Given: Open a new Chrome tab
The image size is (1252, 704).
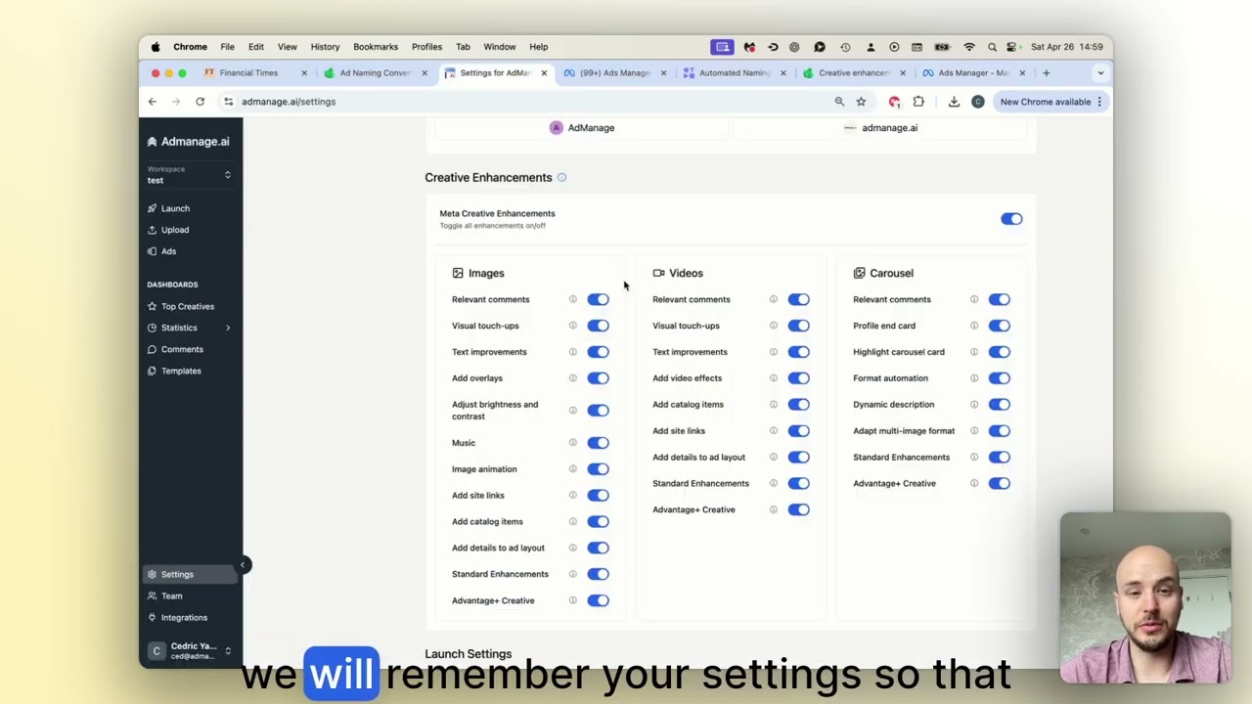Looking at the screenshot, I should click(x=1046, y=73).
